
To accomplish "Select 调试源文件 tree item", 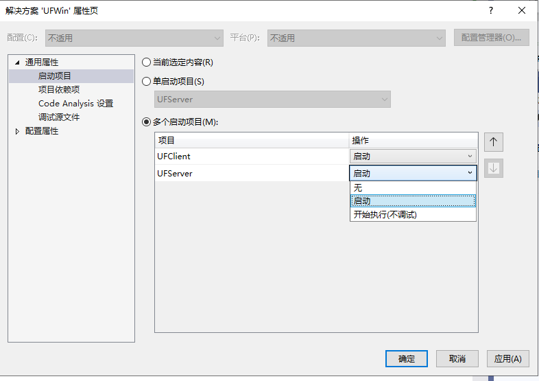I will click(x=59, y=117).
